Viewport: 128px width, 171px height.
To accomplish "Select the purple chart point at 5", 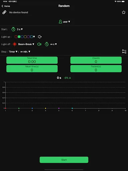I will [59, 108].
